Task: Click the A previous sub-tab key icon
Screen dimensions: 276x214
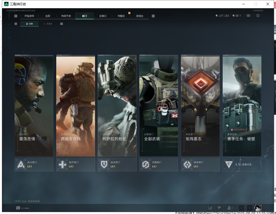Action: tap(16, 24)
